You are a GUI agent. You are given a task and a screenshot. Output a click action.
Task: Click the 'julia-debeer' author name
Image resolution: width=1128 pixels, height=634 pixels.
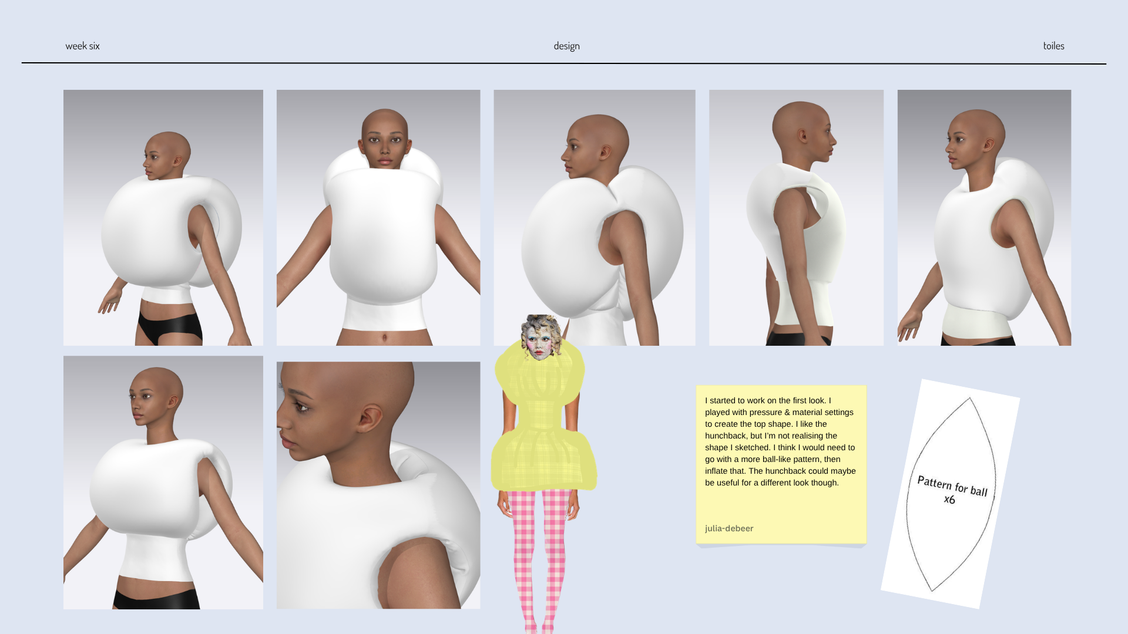point(729,528)
